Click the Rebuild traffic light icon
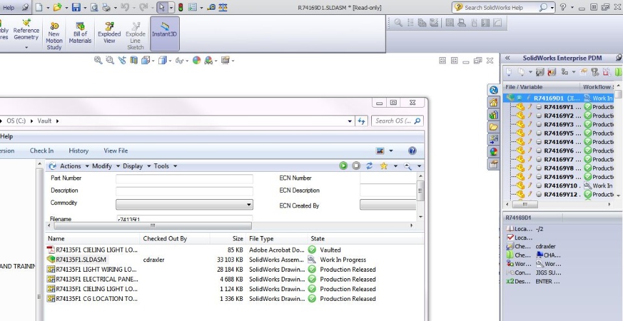The height and width of the screenshot is (321, 623). [180, 7]
